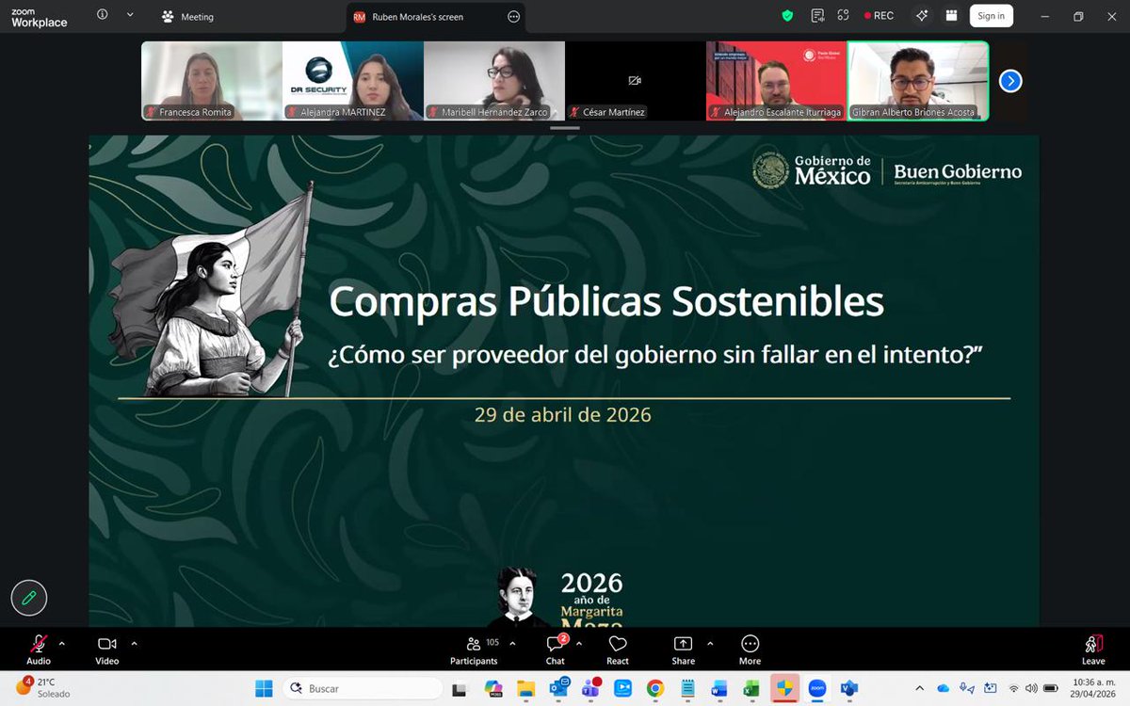Expand the dropdown arrow beside the info icon
This screenshot has width=1130, height=706.
click(130, 15)
